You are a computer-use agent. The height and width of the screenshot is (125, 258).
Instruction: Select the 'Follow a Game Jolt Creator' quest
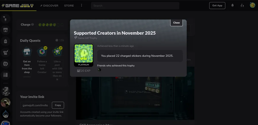point(42,60)
